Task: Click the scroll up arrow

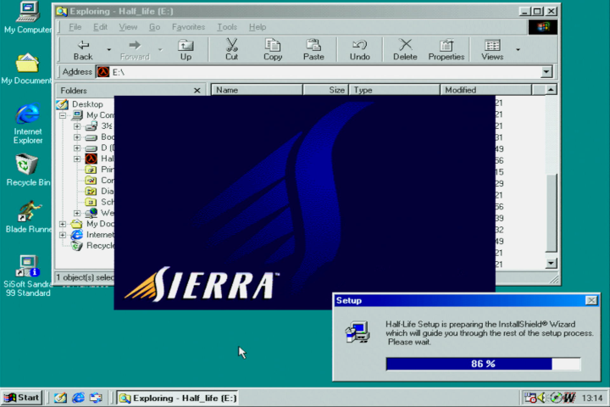Action: coord(551,90)
